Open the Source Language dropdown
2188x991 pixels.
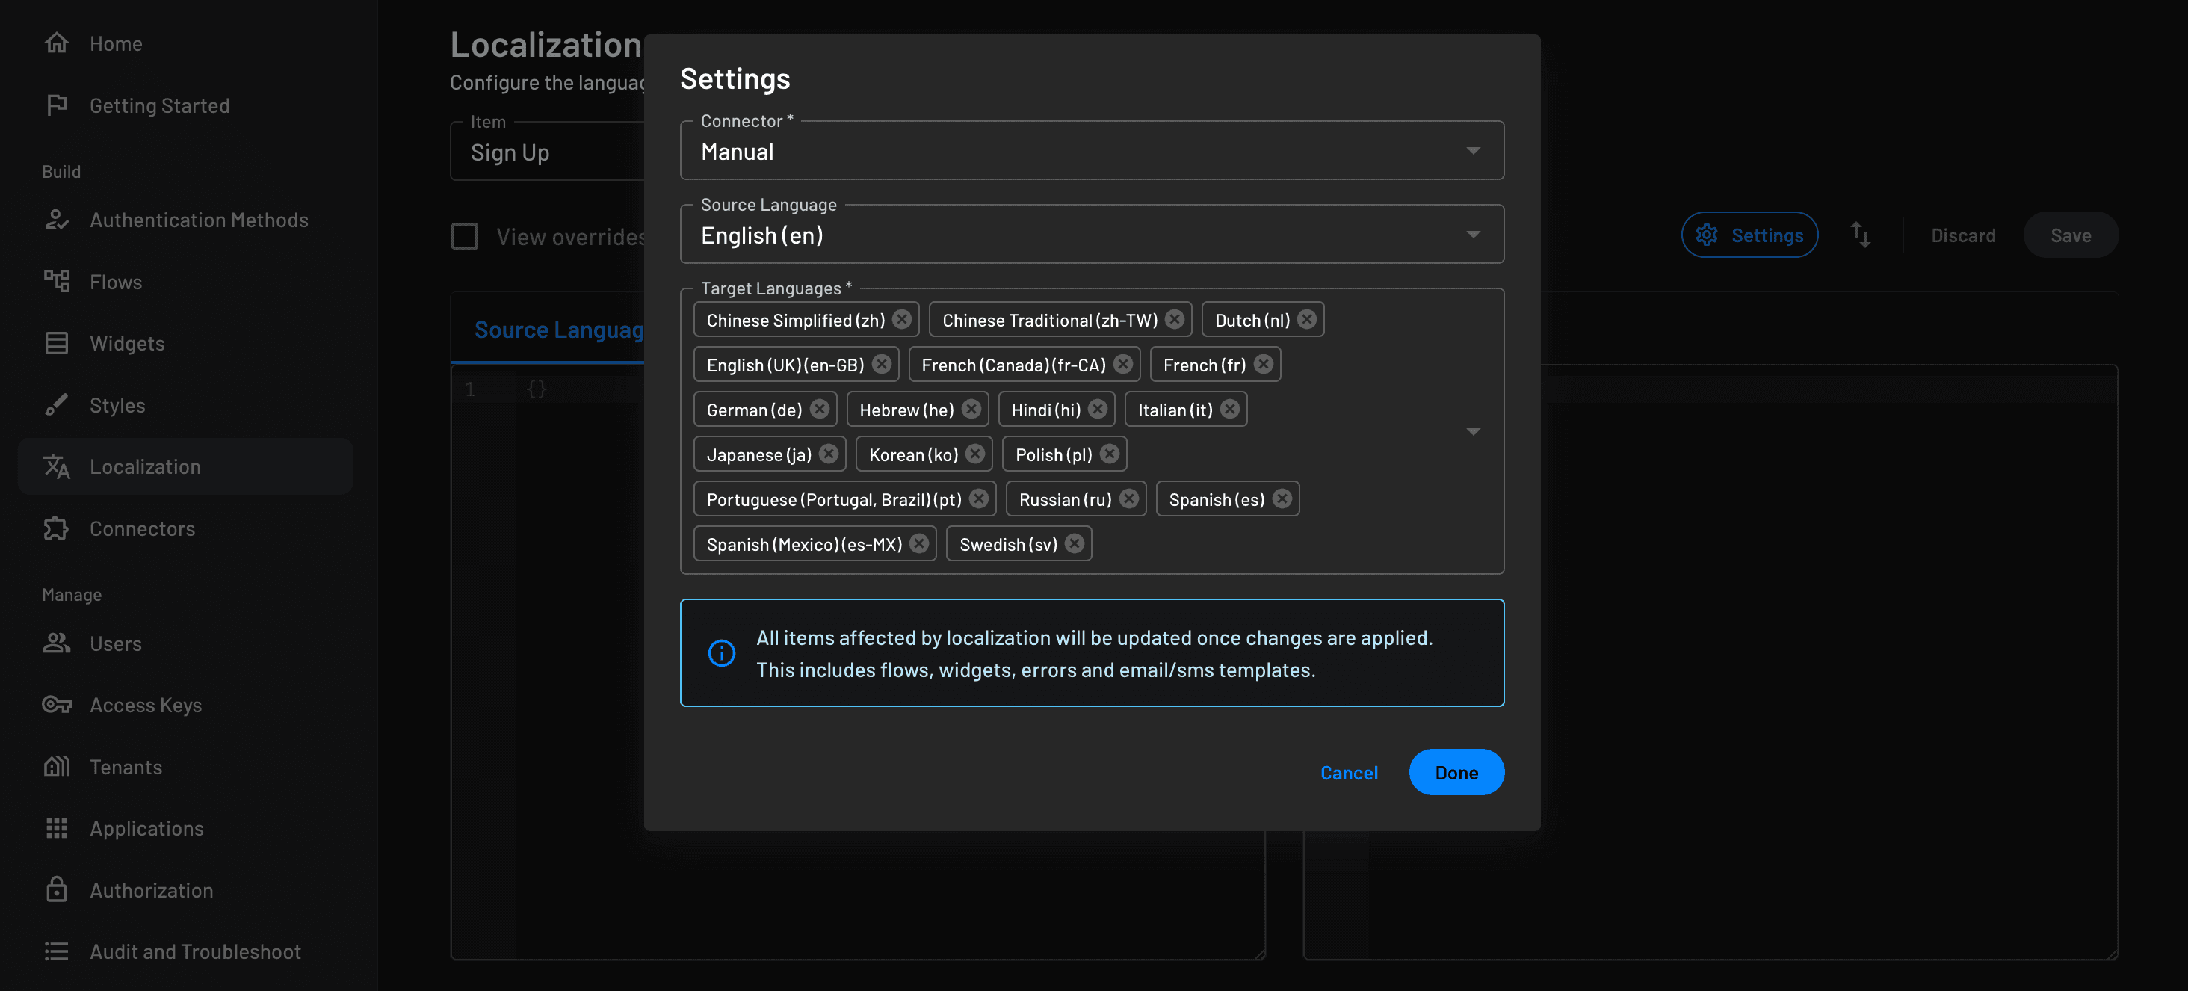[x=1474, y=233]
